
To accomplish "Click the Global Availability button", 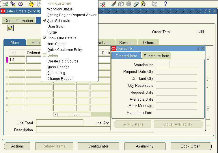I will click(x=178, y=124).
